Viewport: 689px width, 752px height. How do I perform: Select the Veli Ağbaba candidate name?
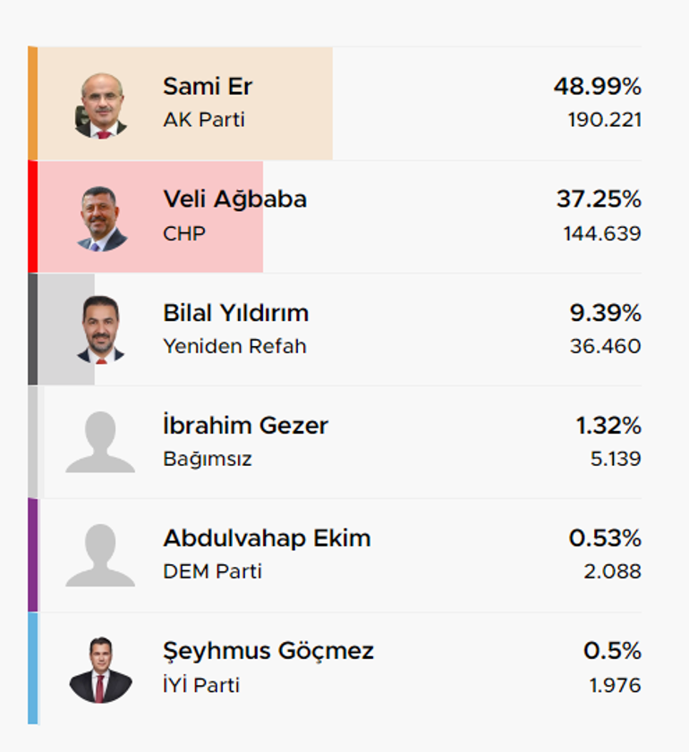pyautogui.click(x=234, y=199)
